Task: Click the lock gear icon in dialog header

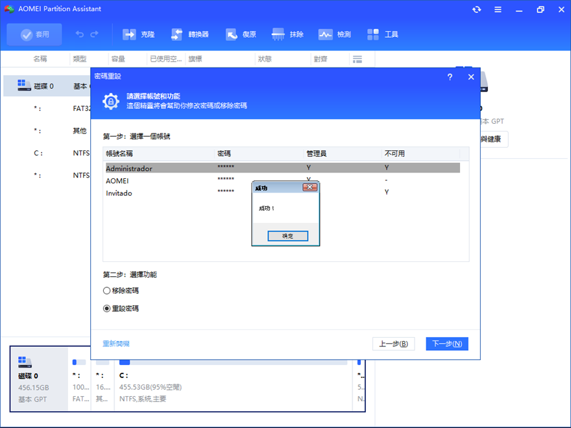Action: point(111,101)
